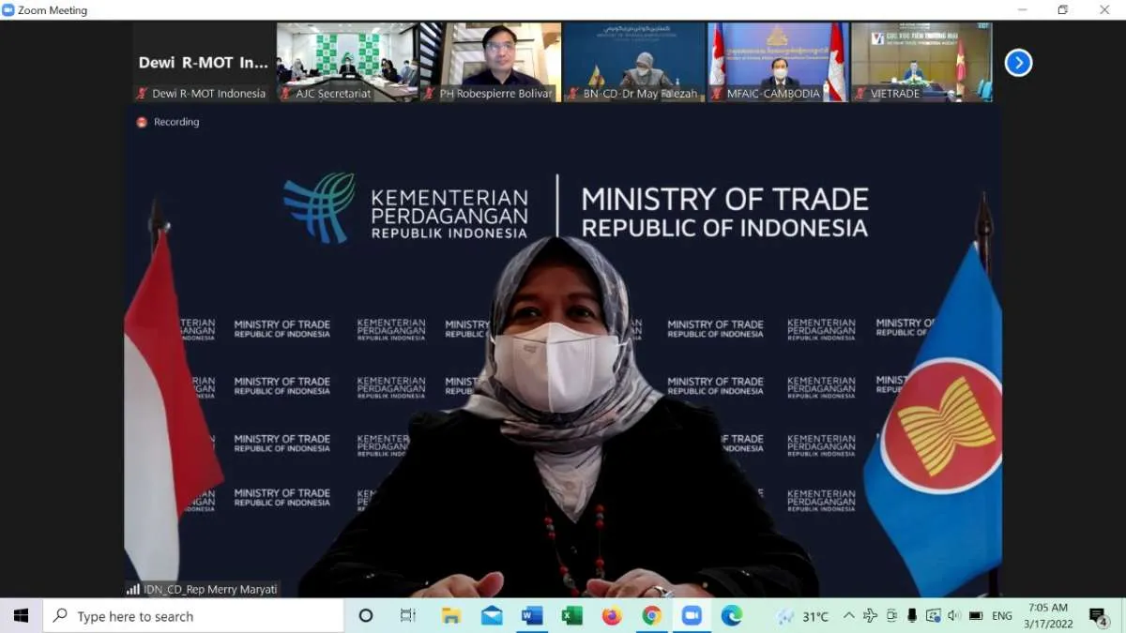The image size is (1126, 633).
Task: Open the notifications action center
Action: click(x=1098, y=616)
